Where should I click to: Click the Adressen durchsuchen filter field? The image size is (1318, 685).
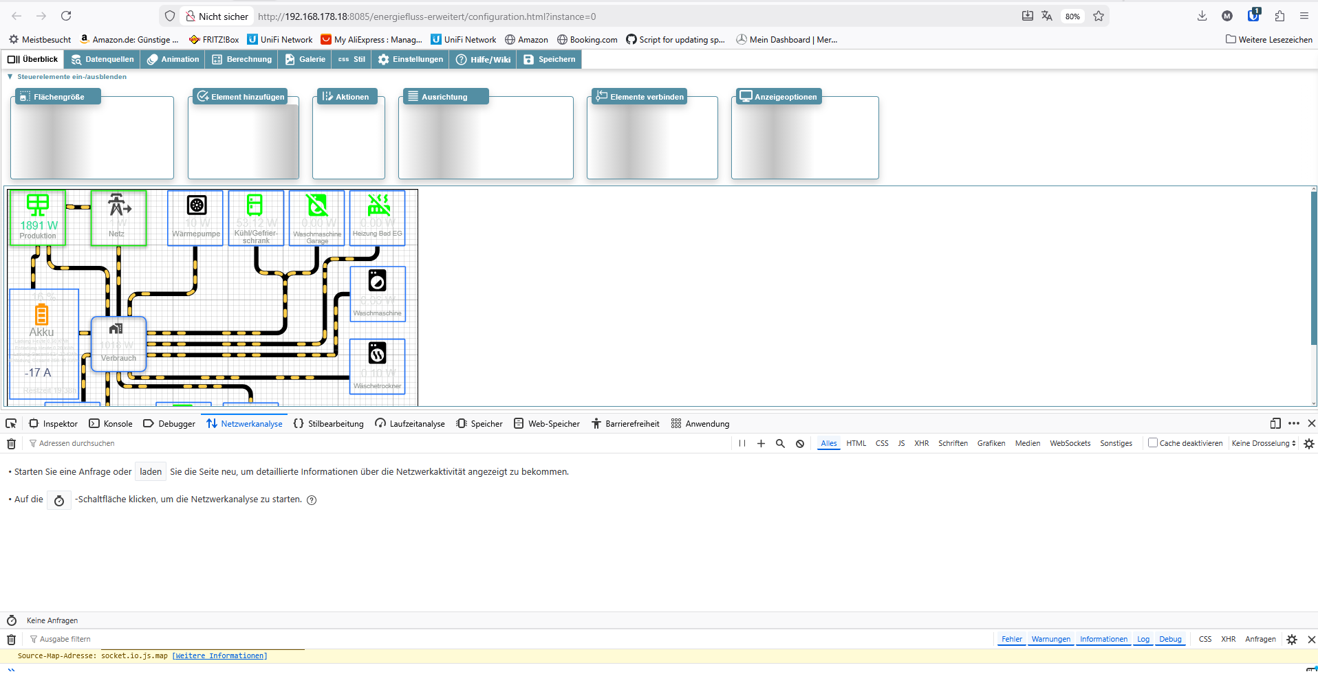pyautogui.click(x=76, y=444)
